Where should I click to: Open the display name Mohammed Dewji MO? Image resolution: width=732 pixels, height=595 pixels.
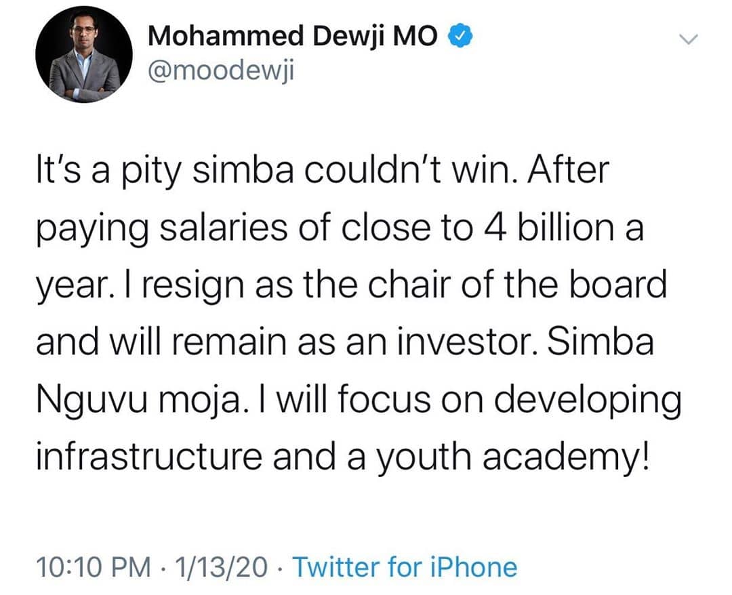[293, 37]
